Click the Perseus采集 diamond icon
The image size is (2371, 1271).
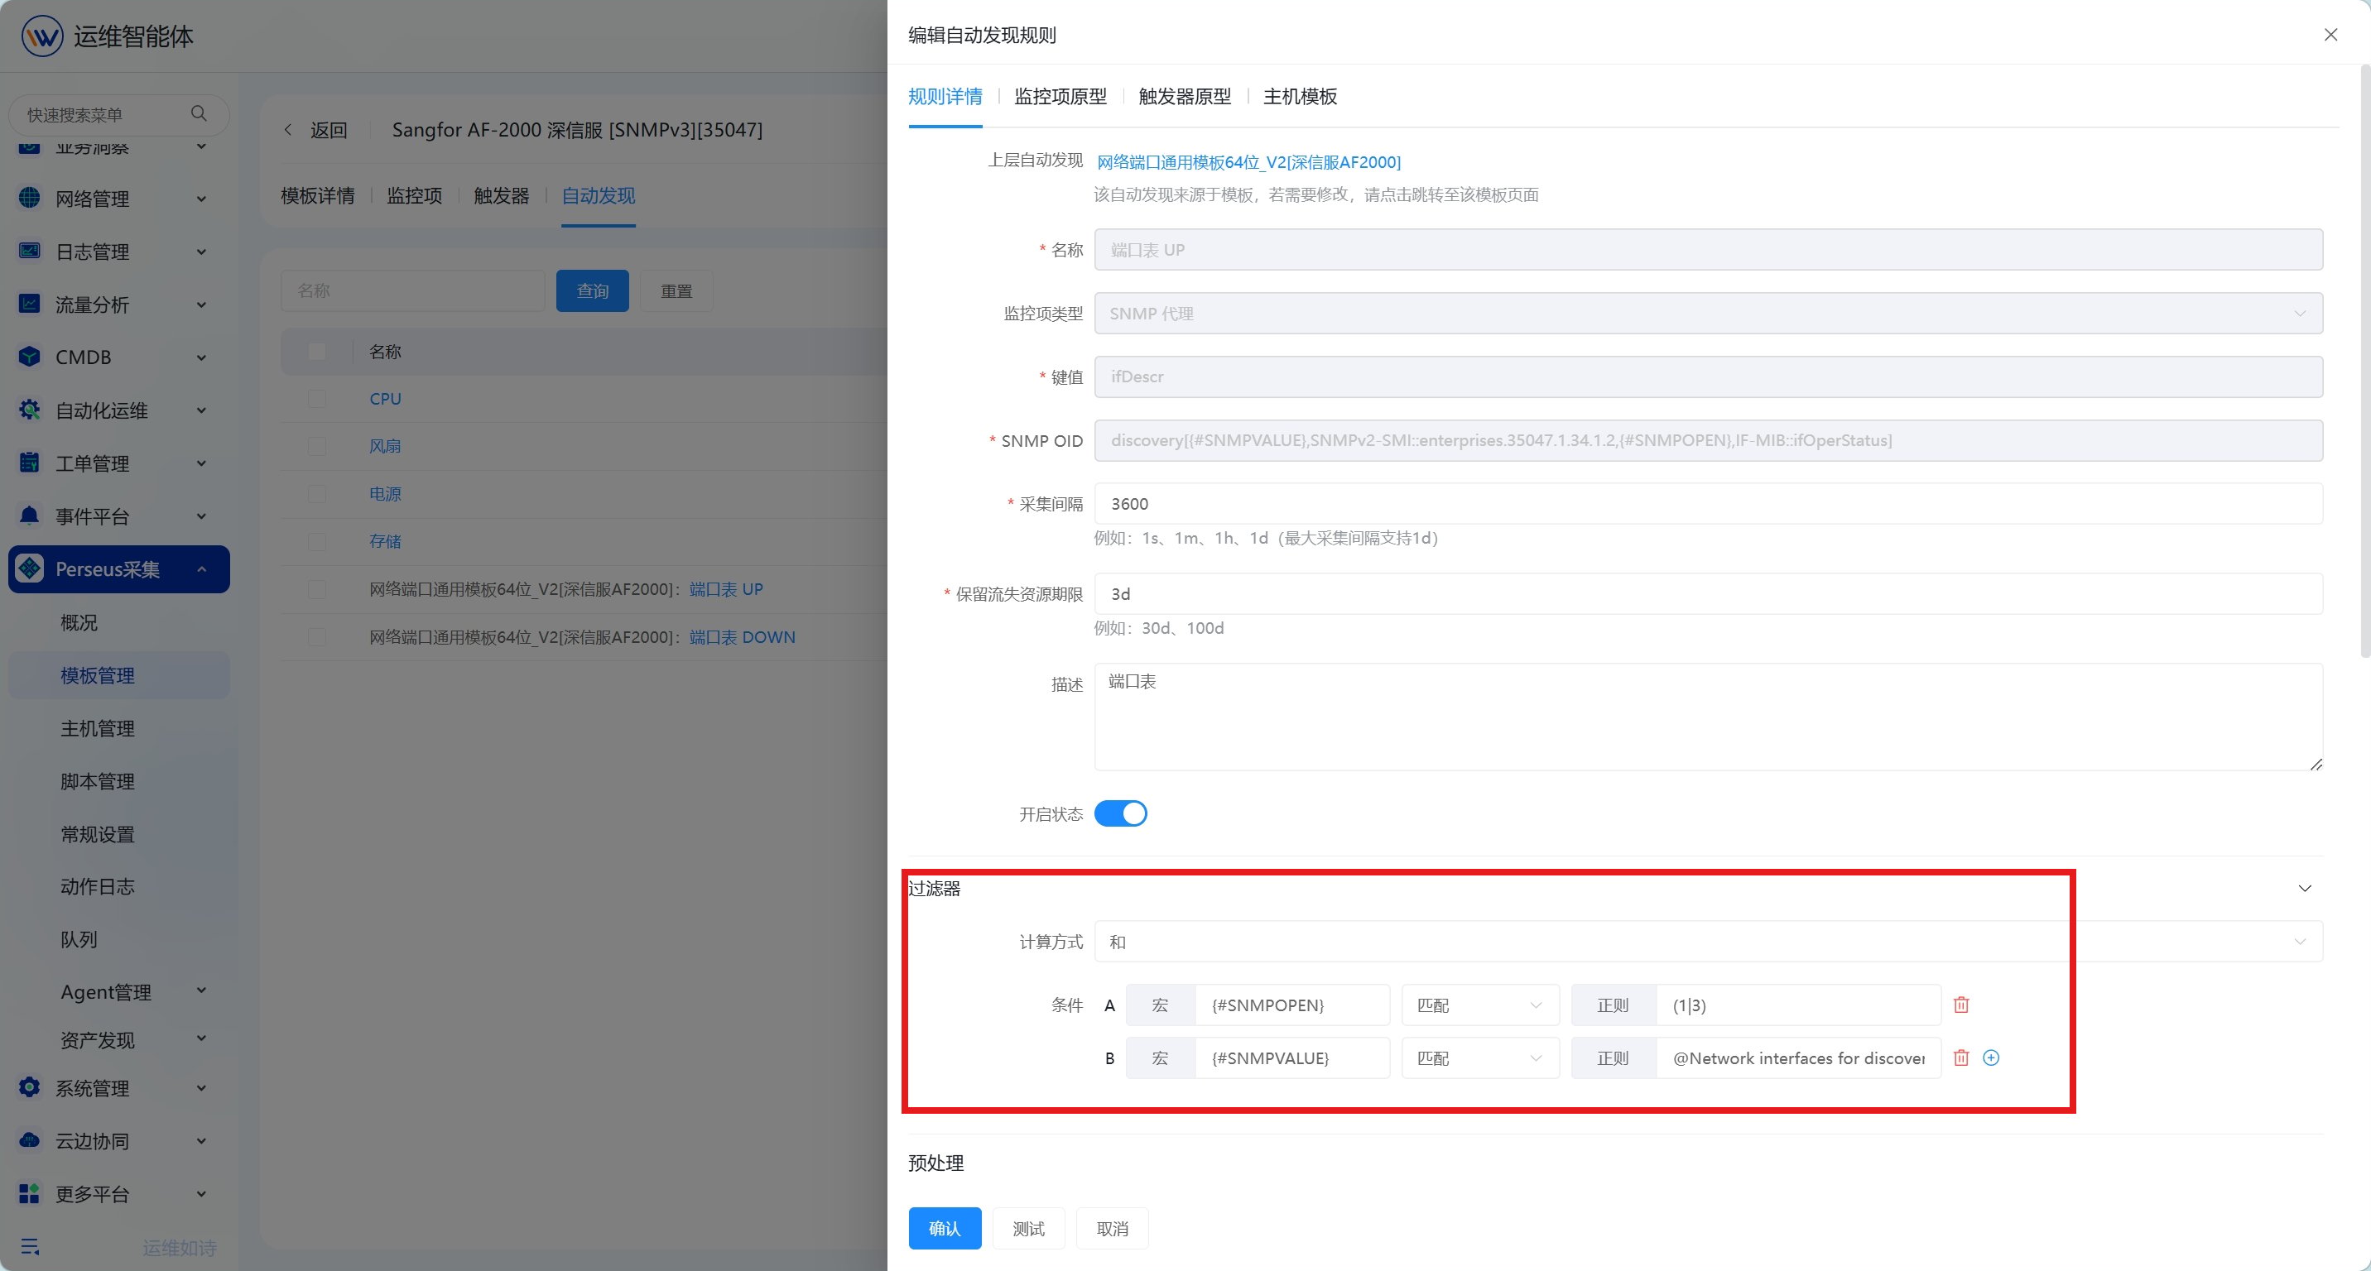(x=30, y=568)
